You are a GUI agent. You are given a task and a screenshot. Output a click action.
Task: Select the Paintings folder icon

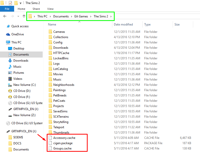tap(50, 90)
